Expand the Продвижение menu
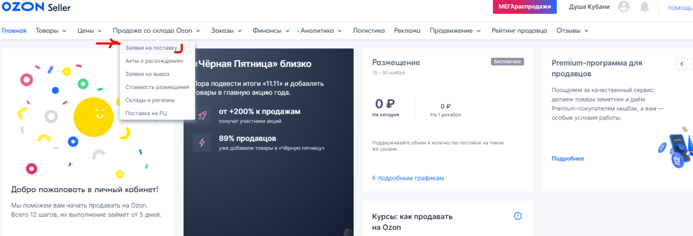This screenshot has width=693, height=236. (456, 31)
